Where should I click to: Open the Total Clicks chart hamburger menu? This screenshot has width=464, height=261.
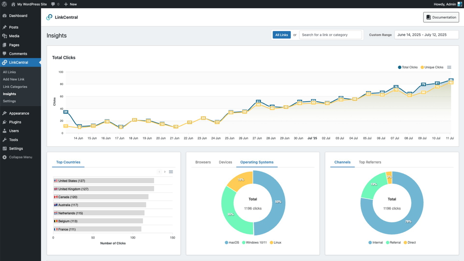click(449, 67)
